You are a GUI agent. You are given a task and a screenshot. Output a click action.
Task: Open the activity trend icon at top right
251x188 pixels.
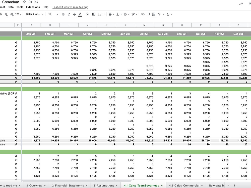pos(241,4)
